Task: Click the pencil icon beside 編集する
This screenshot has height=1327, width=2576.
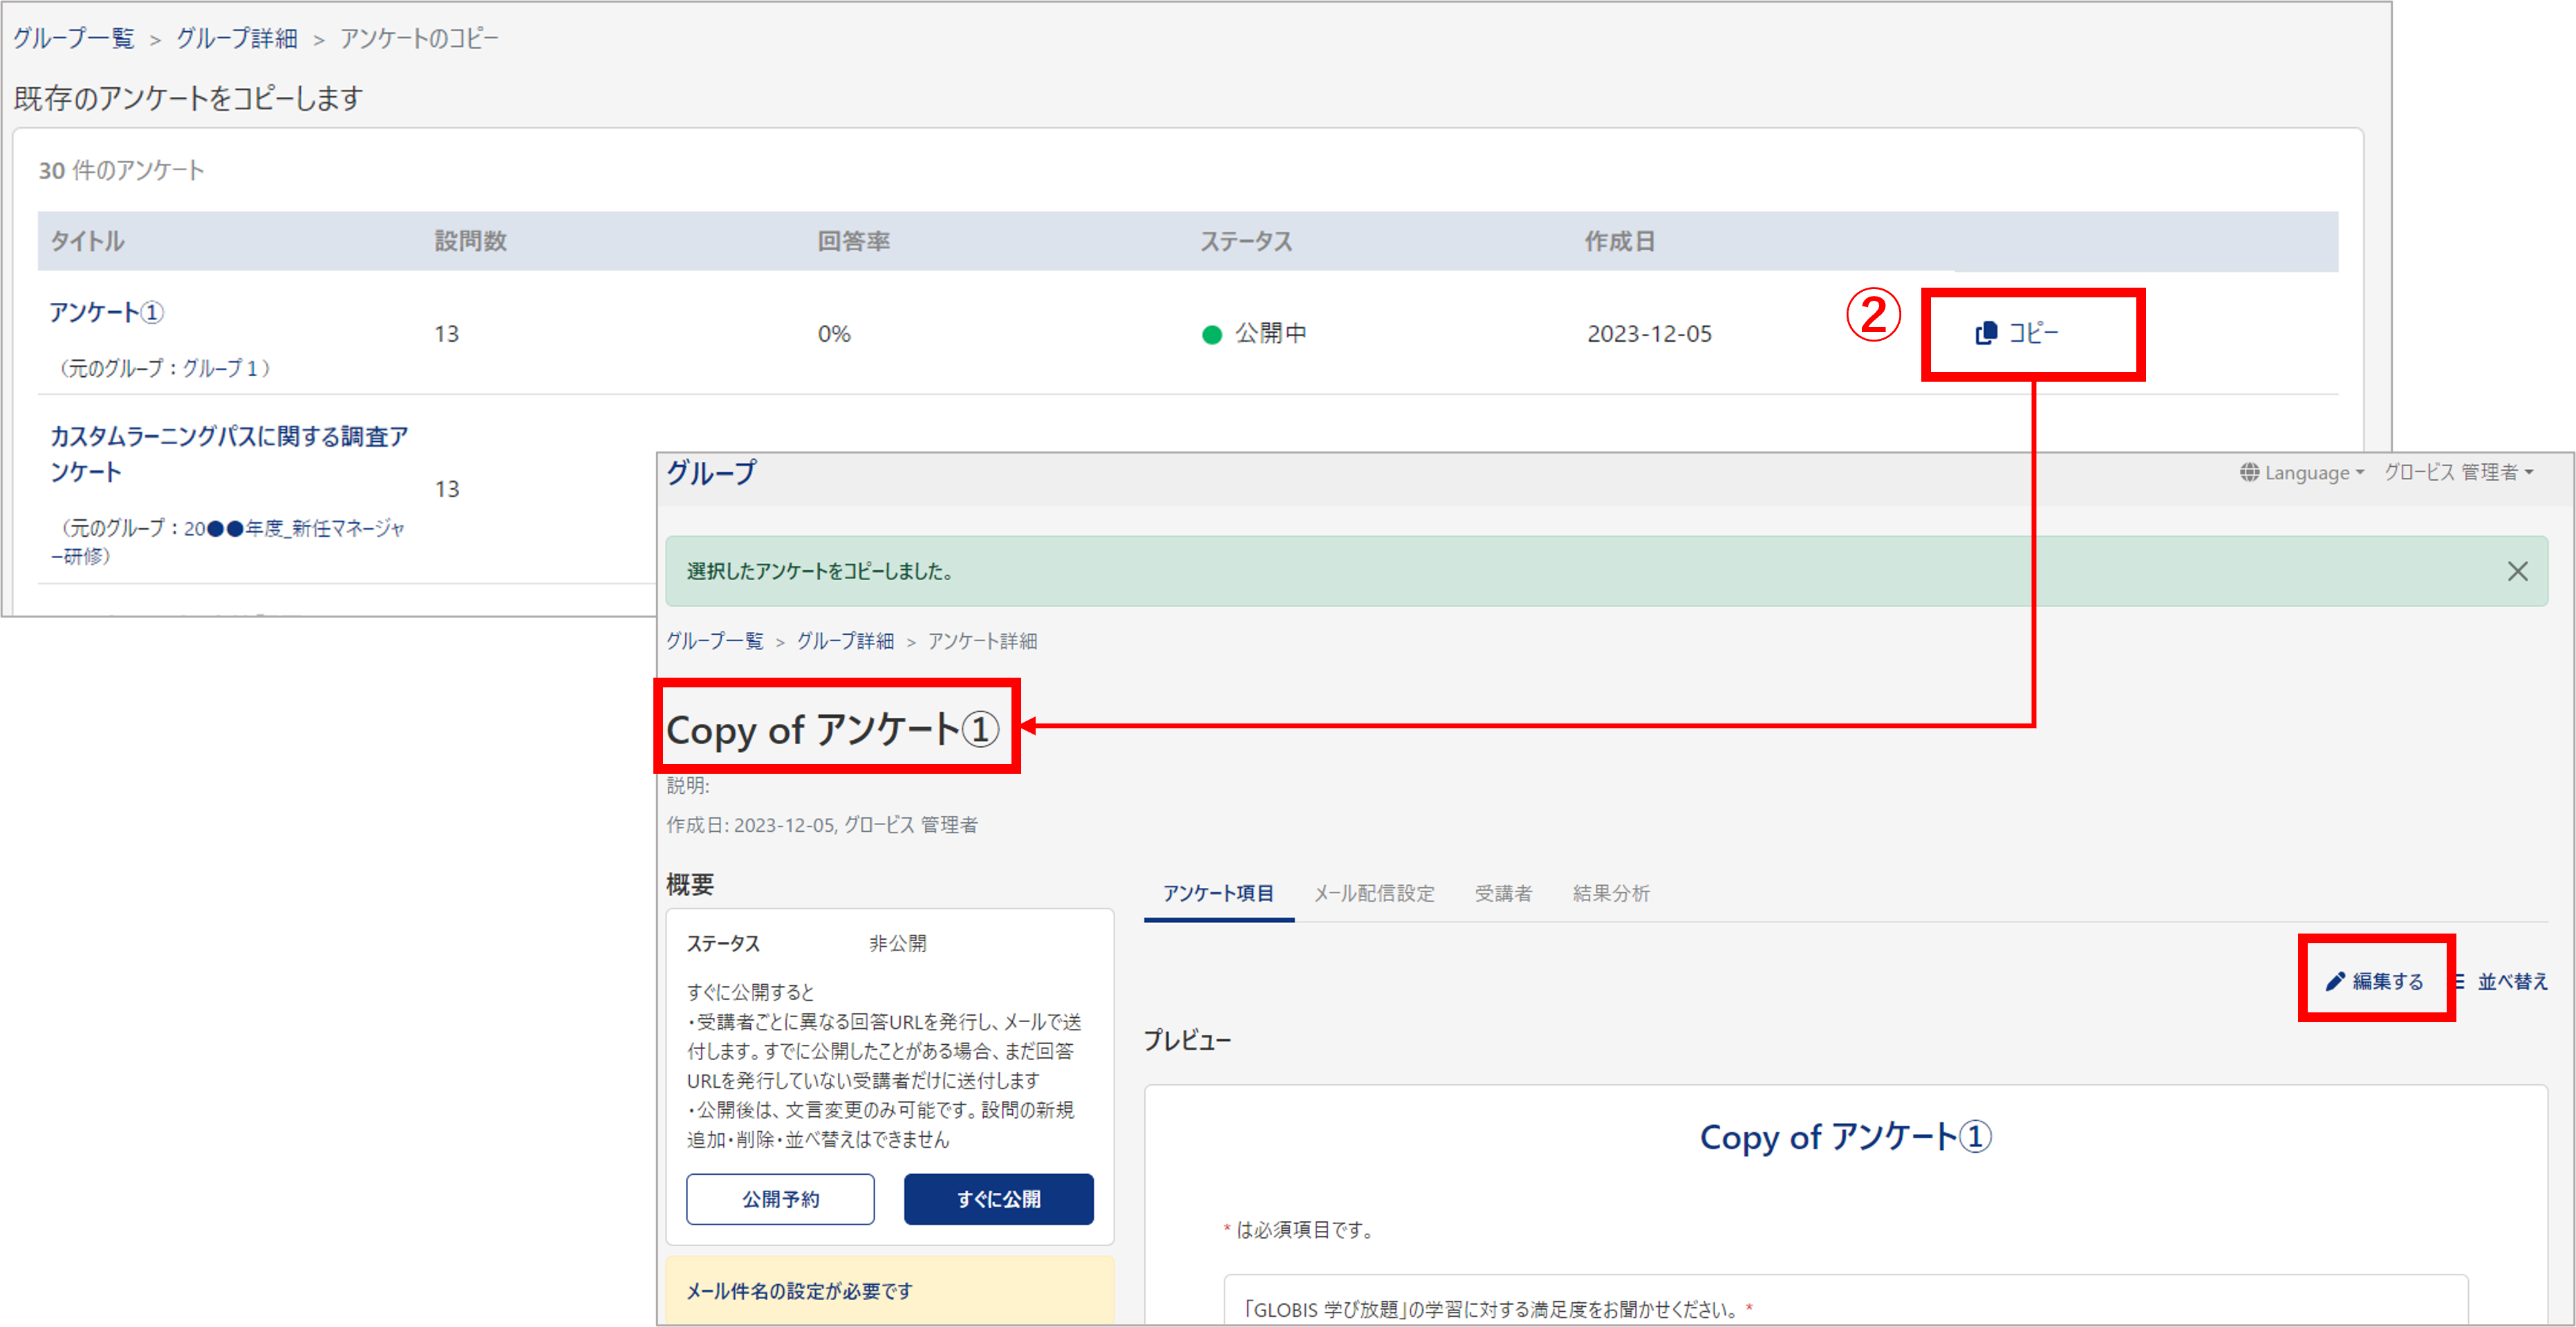Action: 2335,981
